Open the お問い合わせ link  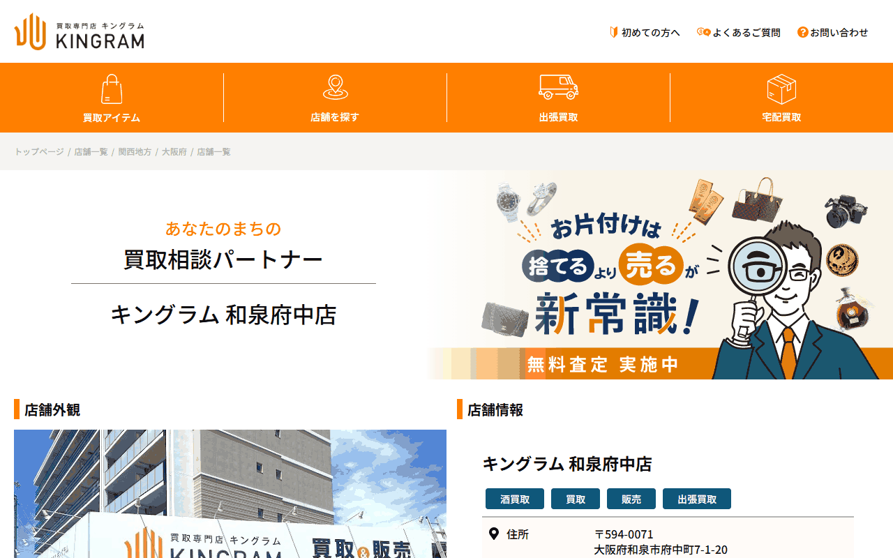click(x=839, y=32)
